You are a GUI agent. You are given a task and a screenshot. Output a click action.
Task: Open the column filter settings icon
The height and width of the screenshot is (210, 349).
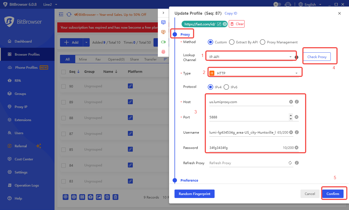click(165, 59)
